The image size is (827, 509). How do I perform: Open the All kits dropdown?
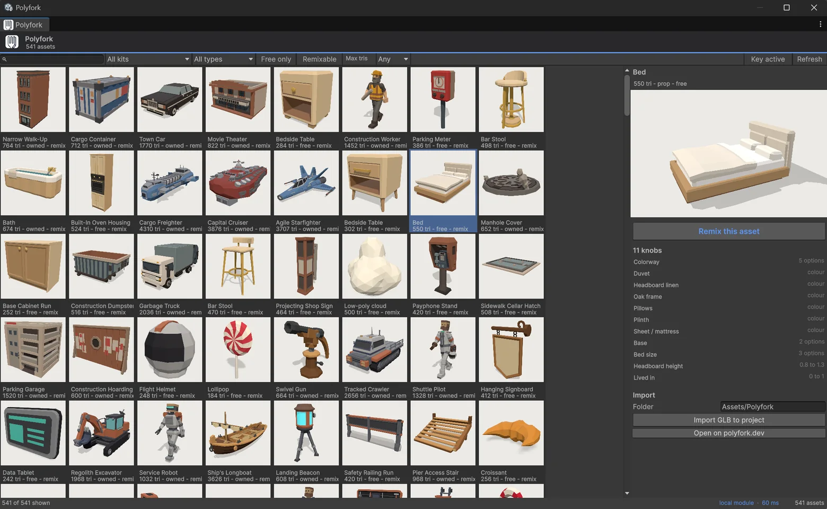(x=148, y=59)
